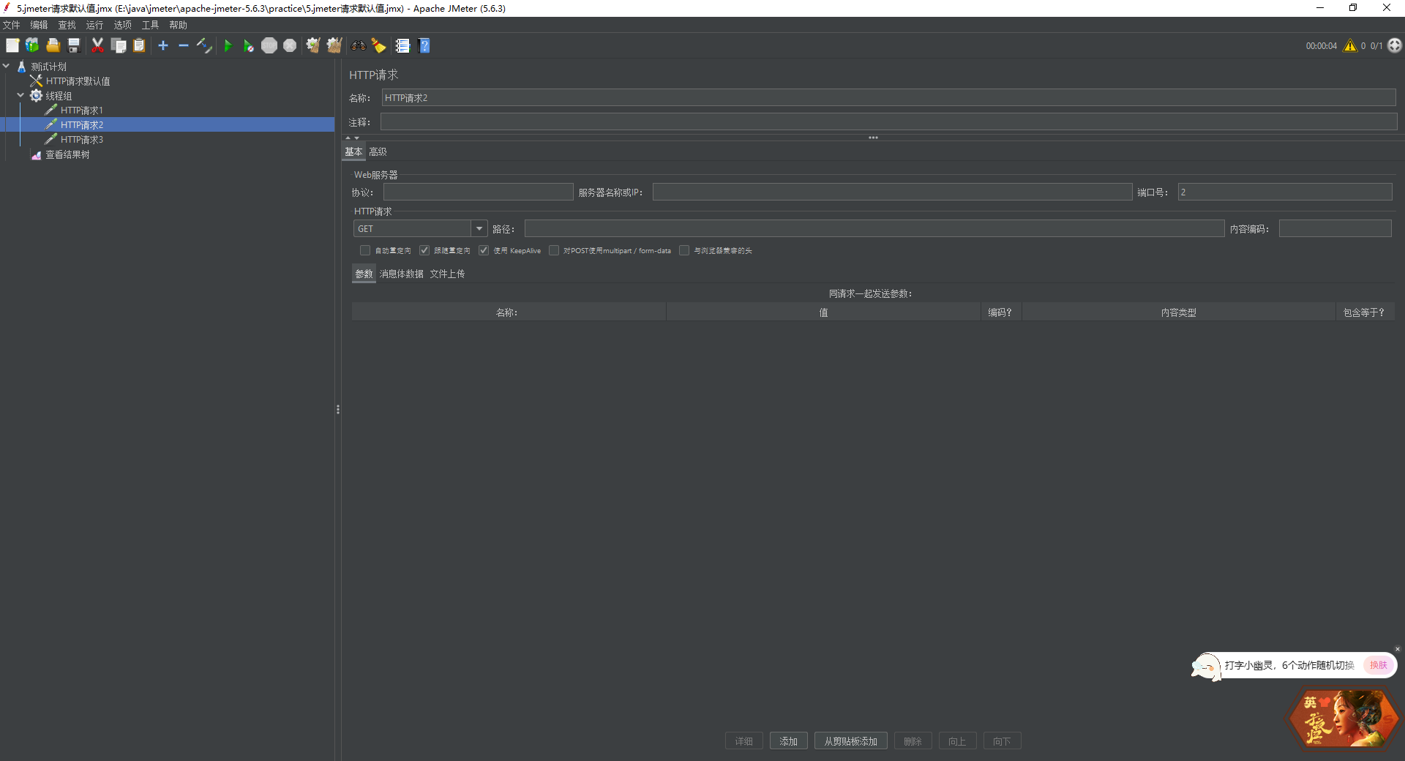Select 查看结果树 in the tree

[x=67, y=154]
